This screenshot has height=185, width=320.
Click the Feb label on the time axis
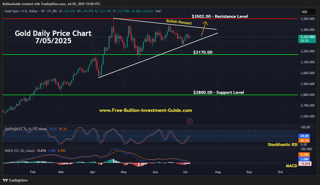click(x=33, y=172)
